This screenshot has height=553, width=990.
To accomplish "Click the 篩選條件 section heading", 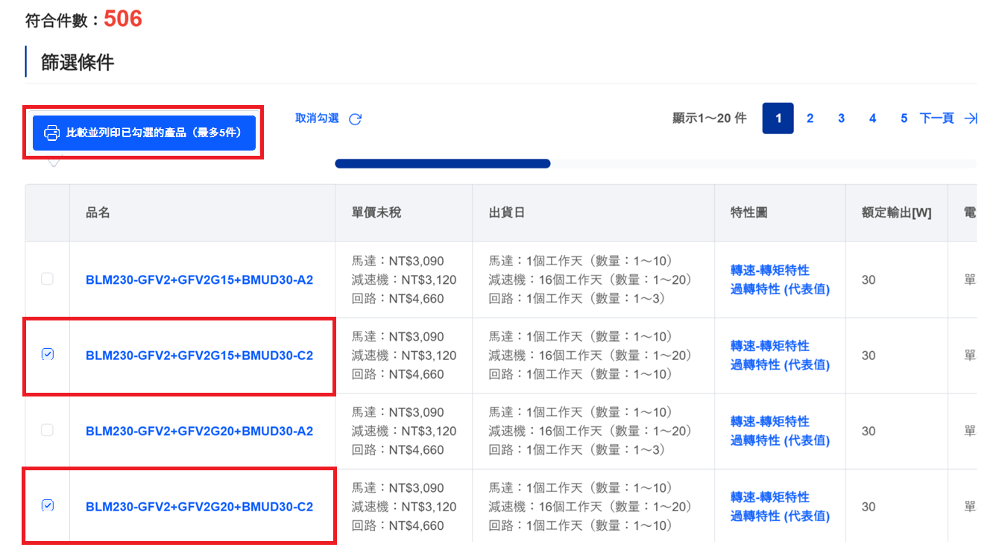I will pos(78,63).
